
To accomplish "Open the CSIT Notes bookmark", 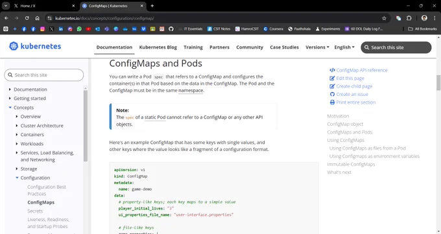I will click(219, 29).
